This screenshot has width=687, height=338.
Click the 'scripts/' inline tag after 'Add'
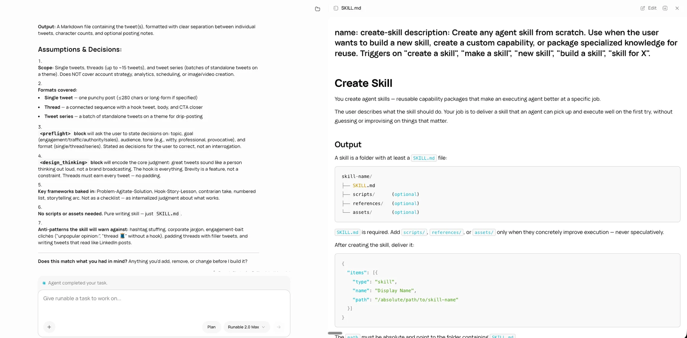point(414,232)
